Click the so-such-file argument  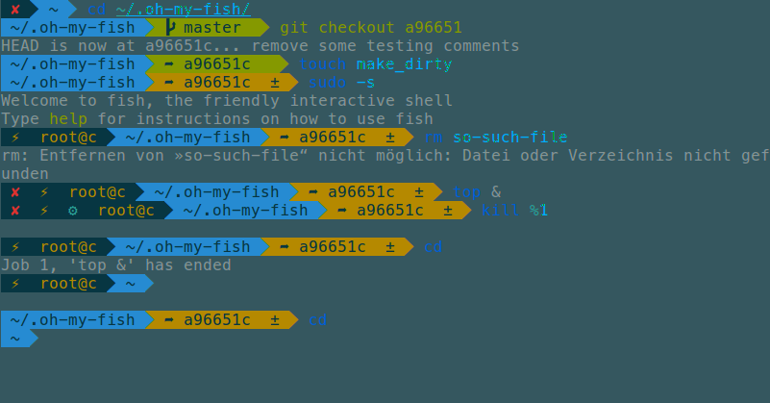pyautogui.click(x=510, y=138)
